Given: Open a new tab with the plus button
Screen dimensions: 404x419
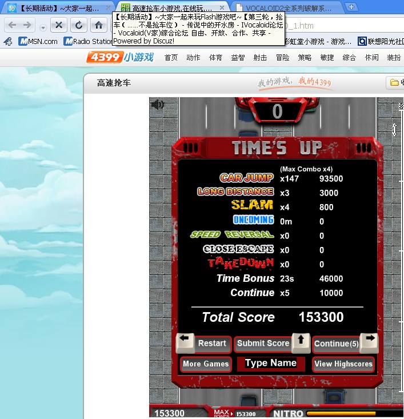Looking at the screenshot, I should [x=351, y=7].
